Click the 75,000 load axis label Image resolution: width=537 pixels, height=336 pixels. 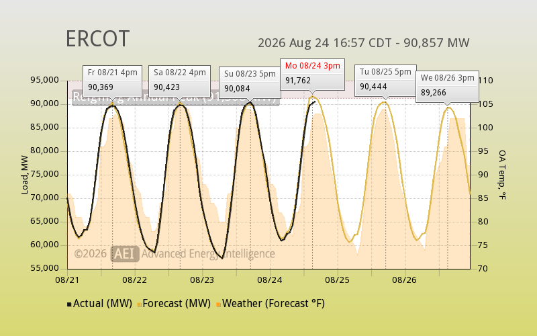(44, 174)
